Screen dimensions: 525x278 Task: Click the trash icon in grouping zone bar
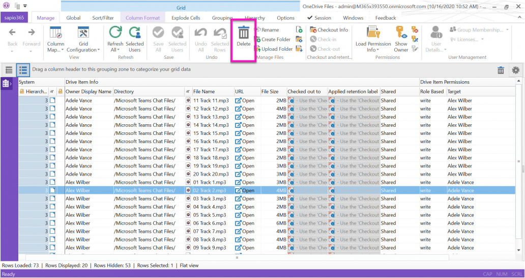coord(501,70)
